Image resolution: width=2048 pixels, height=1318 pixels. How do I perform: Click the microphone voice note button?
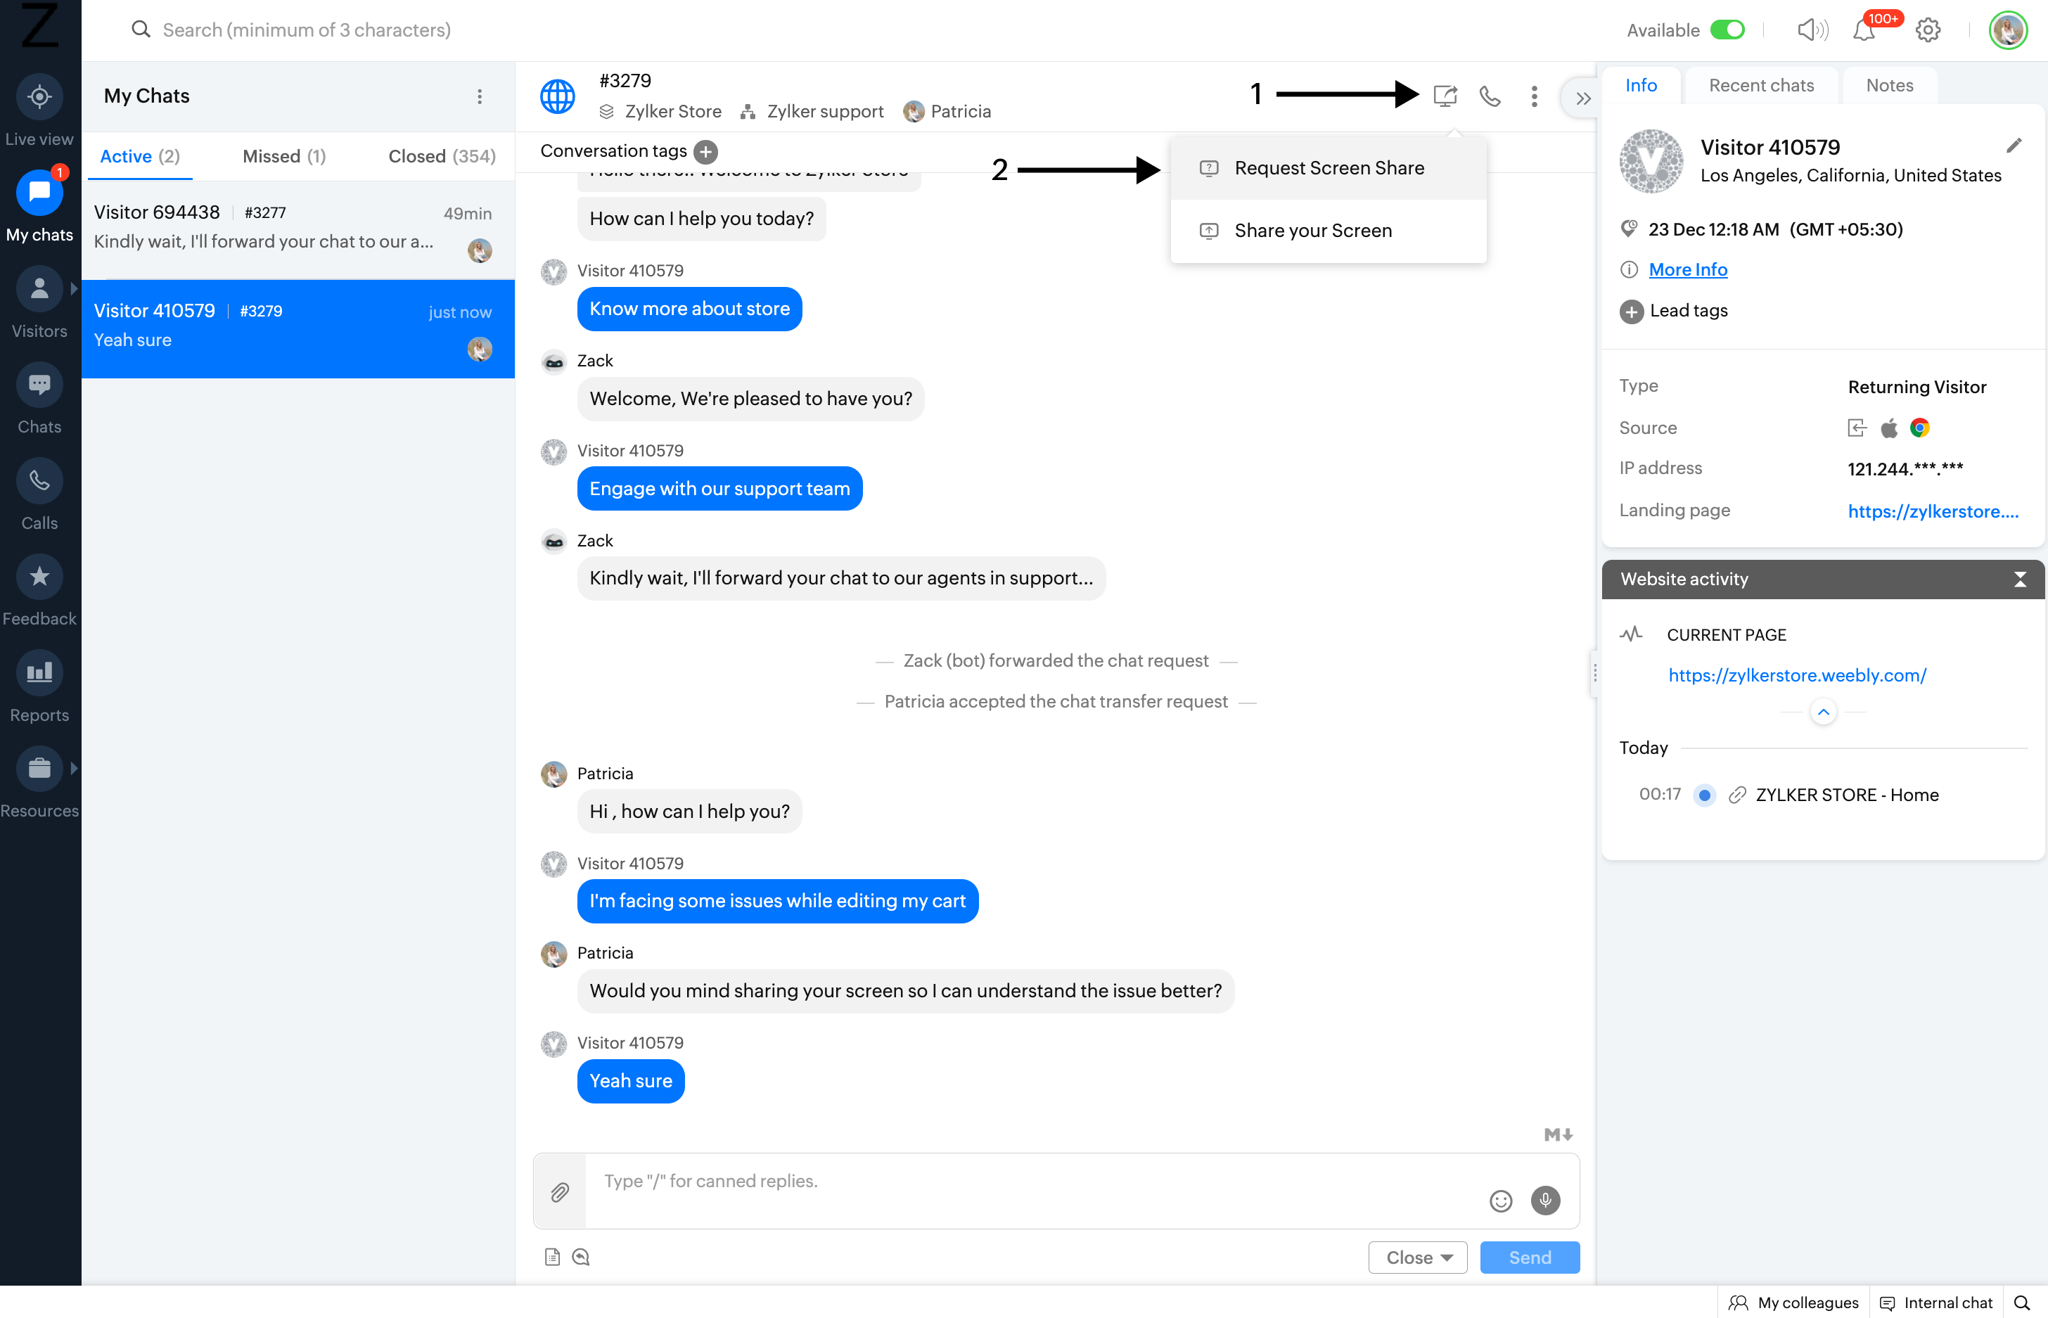pos(1544,1200)
